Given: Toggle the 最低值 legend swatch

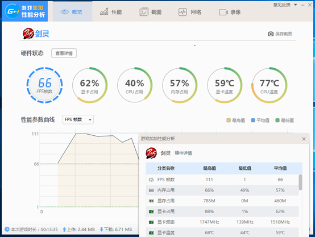Looking at the screenshot, I should [x=277, y=120].
